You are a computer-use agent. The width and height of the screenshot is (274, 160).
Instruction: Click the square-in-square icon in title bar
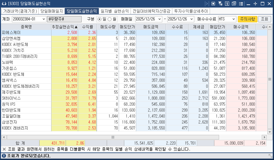point(213,3)
